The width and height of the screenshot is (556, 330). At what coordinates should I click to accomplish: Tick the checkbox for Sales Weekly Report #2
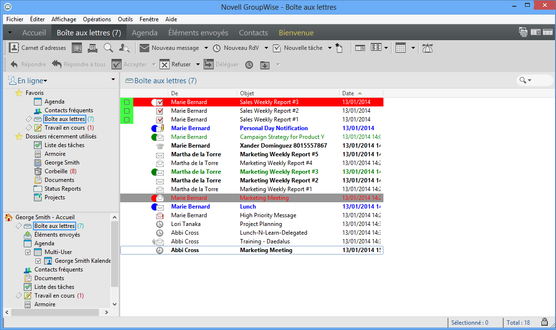127,111
